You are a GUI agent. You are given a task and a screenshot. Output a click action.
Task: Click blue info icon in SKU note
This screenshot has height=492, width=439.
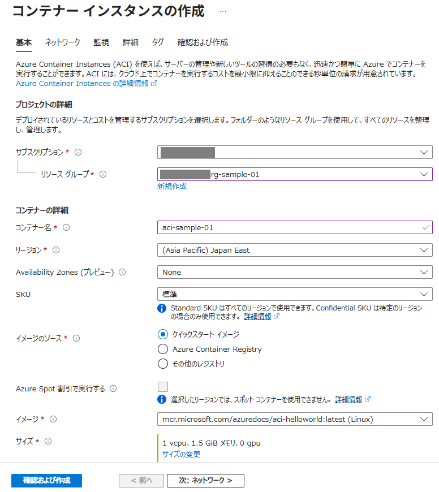pyautogui.click(x=162, y=308)
